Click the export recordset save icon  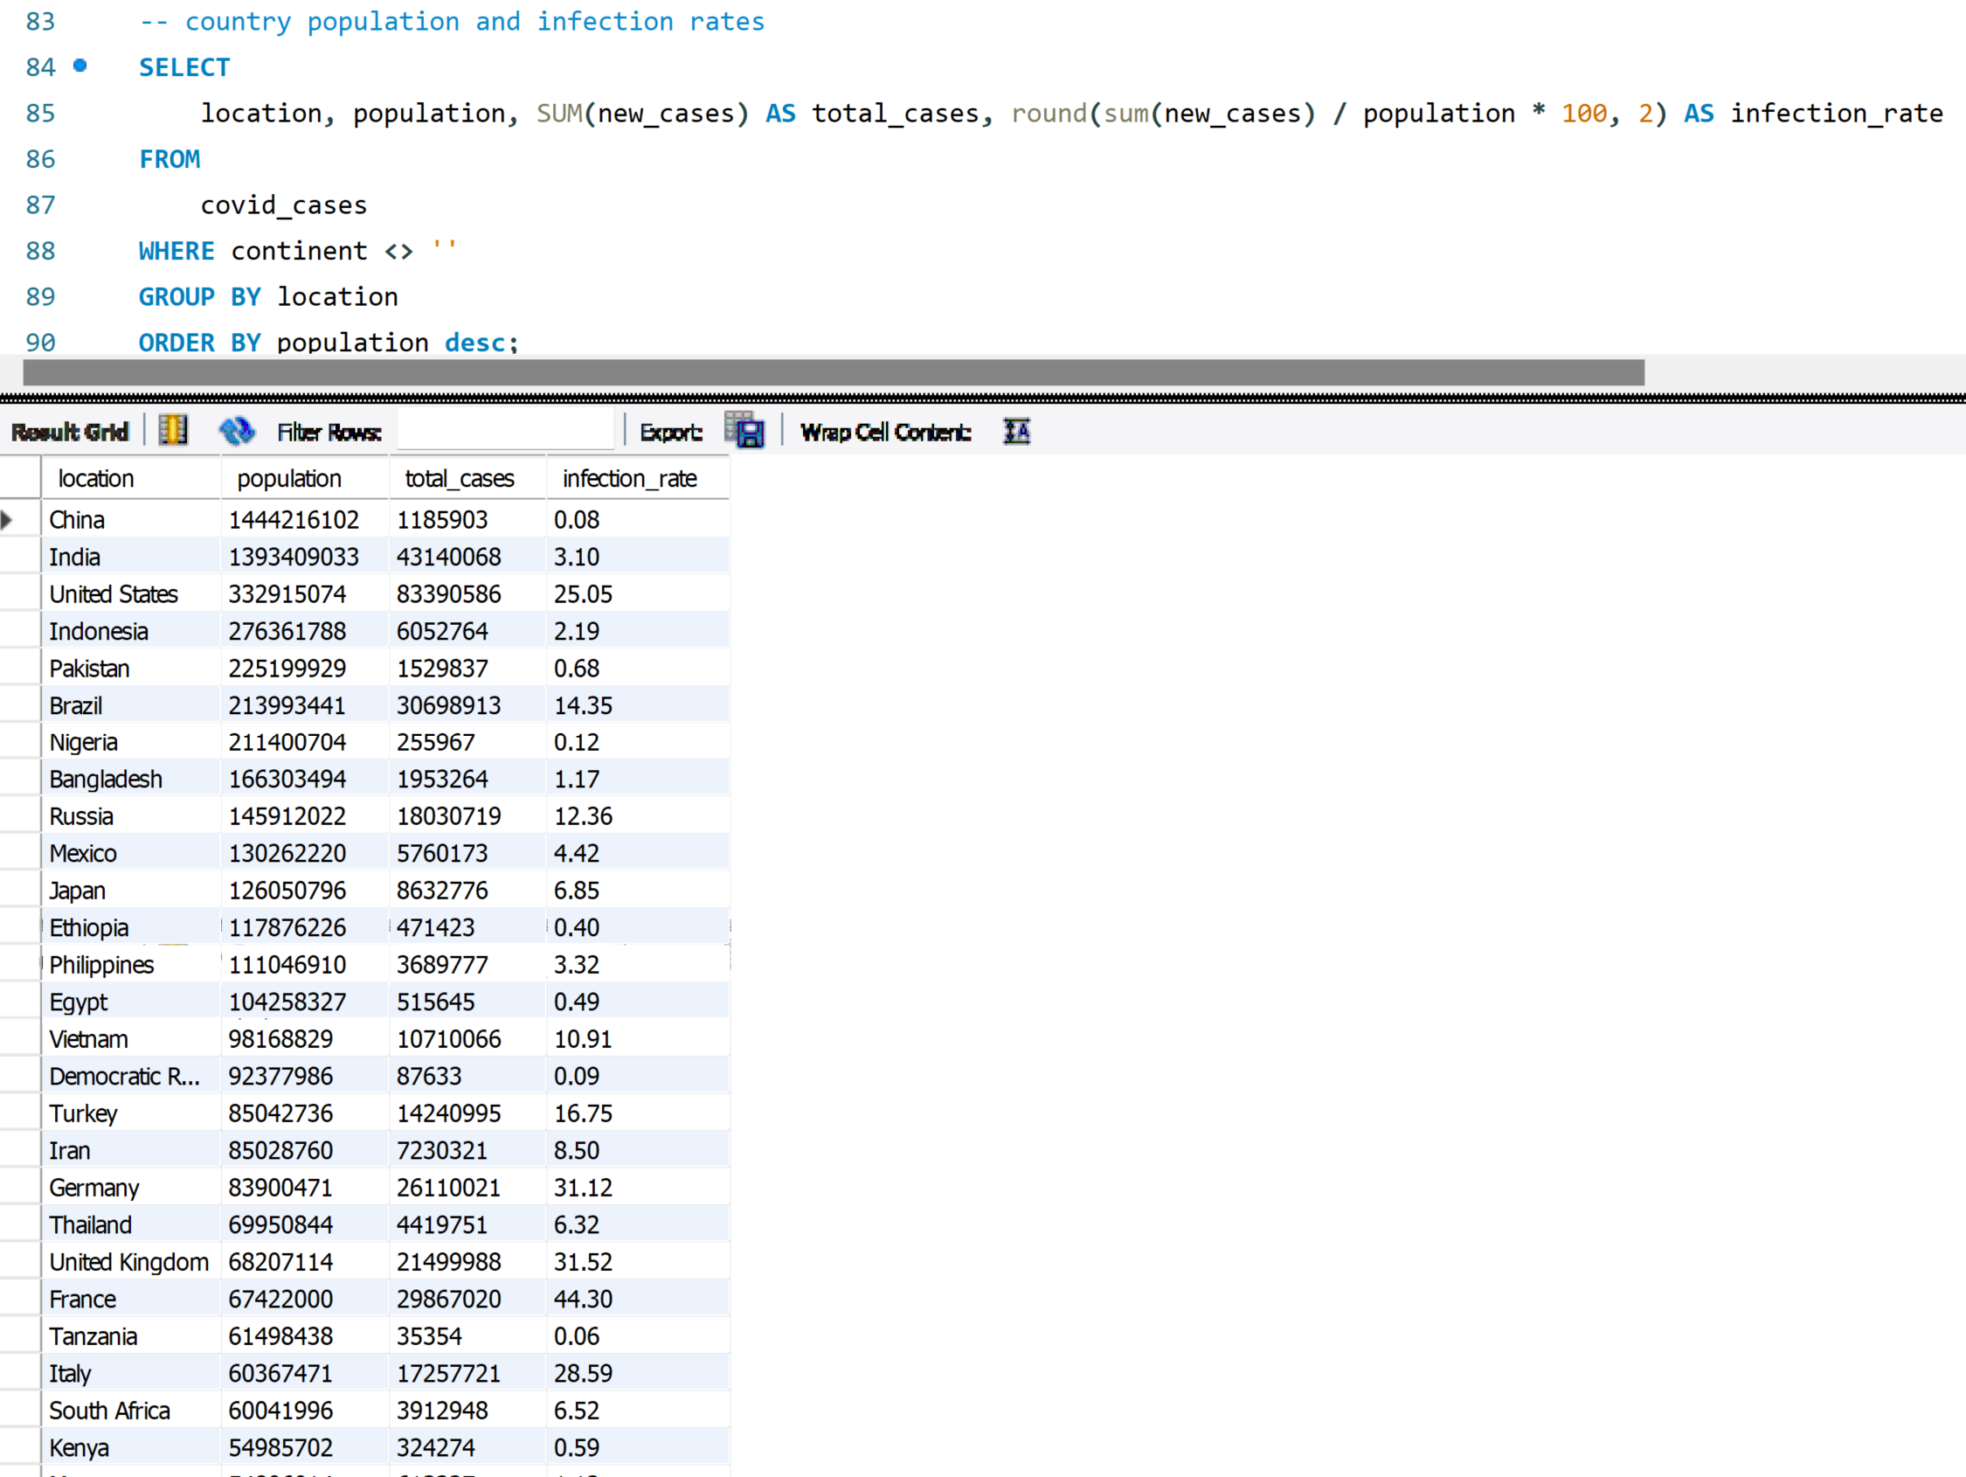(744, 431)
